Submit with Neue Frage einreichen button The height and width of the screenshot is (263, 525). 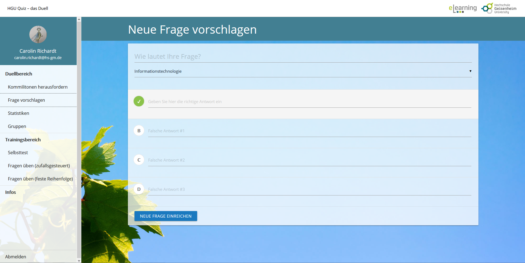pyautogui.click(x=166, y=216)
